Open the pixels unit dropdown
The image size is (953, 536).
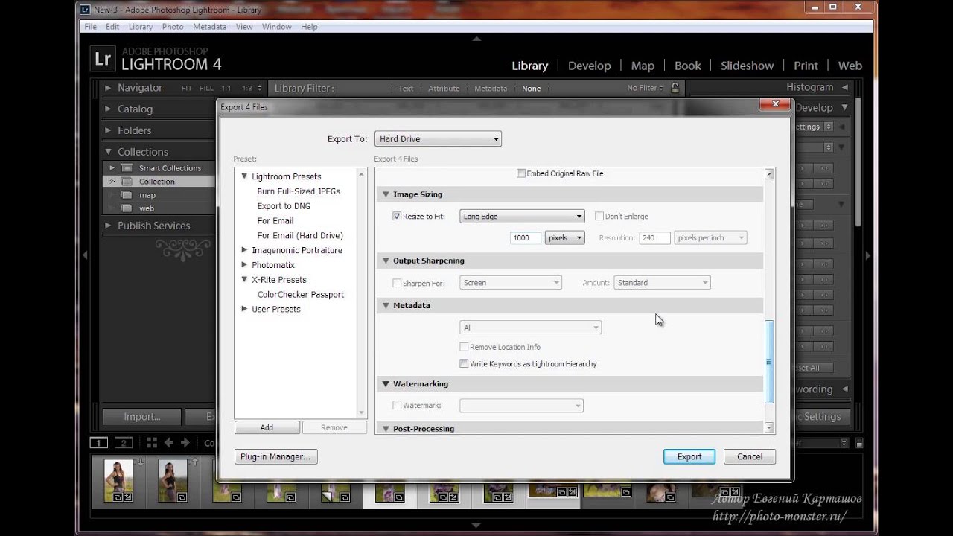click(x=565, y=237)
